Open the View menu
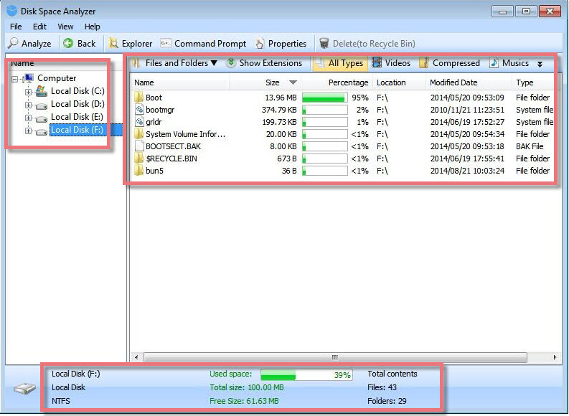Viewport: 569px width, 416px height. 65,27
